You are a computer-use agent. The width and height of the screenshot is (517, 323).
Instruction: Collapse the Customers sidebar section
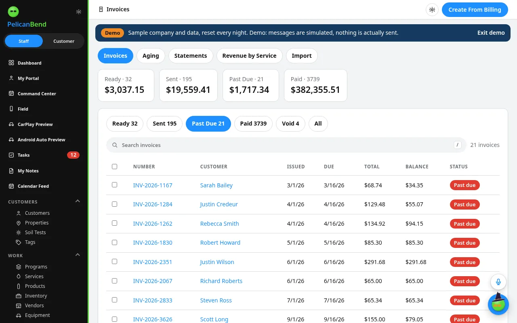point(78,201)
